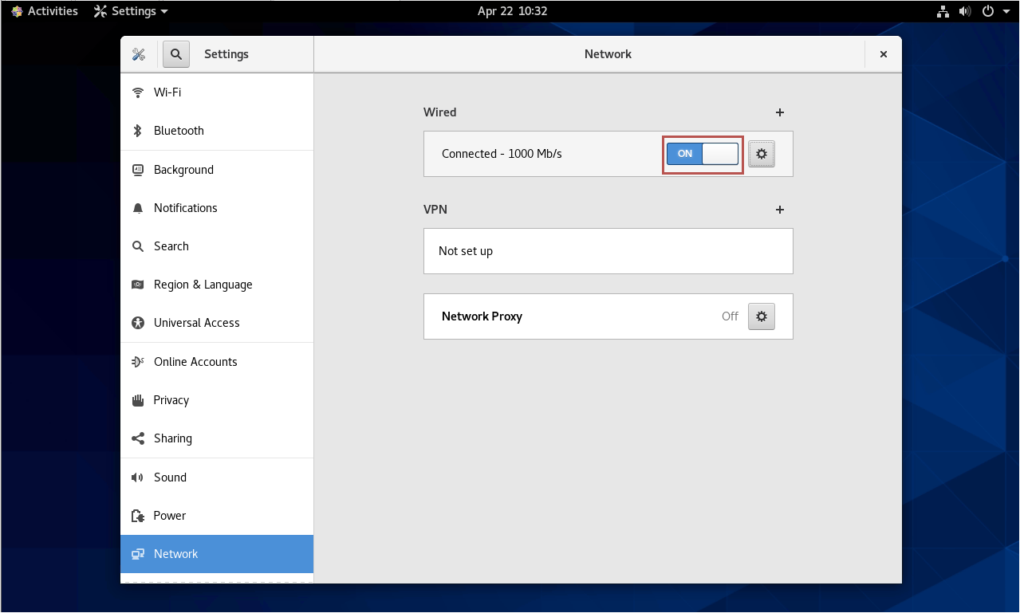Select the Network panel entry
This screenshot has height=613, width=1020.
217,554
